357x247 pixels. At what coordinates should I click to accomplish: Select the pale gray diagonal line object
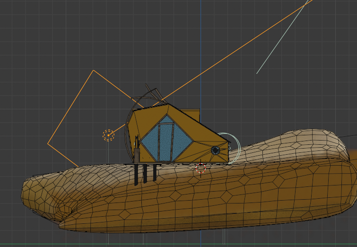coord(283,37)
